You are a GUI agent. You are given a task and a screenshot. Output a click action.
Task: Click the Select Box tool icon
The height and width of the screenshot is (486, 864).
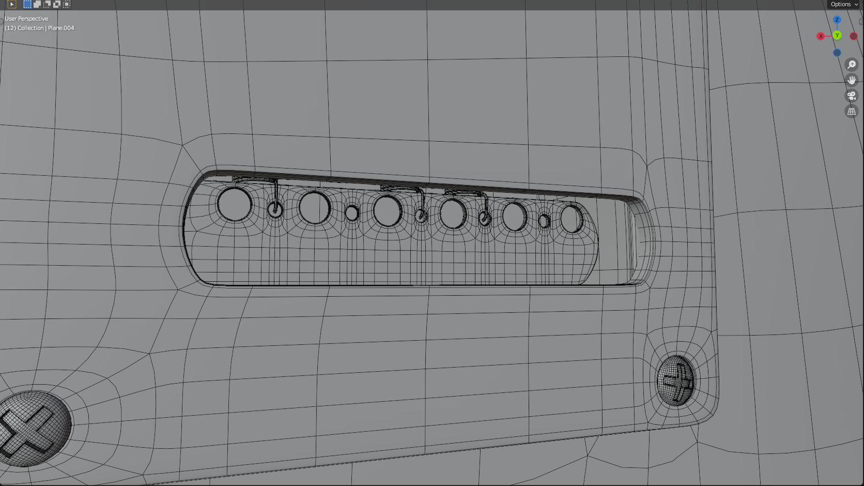(x=12, y=4)
